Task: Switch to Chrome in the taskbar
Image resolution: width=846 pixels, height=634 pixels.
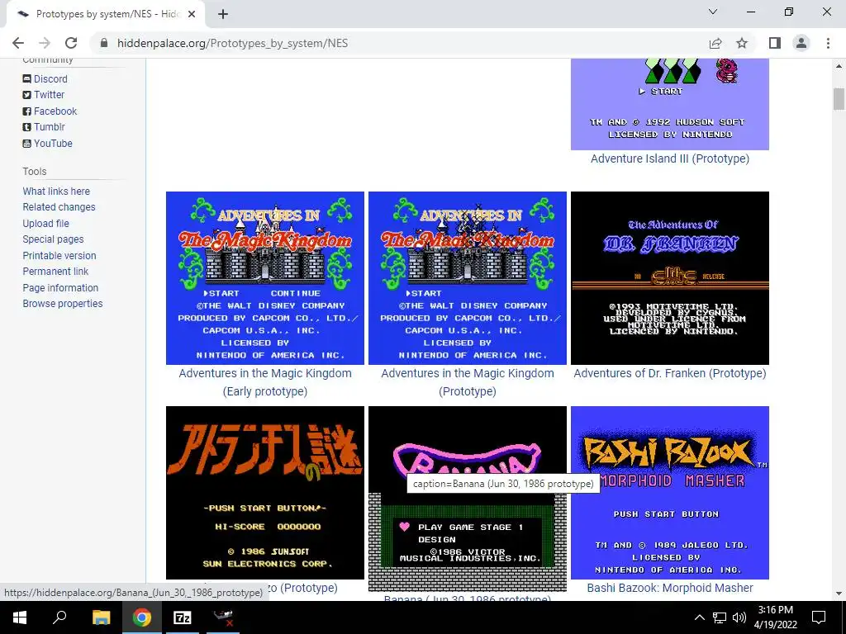Action: pyautogui.click(x=142, y=617)
